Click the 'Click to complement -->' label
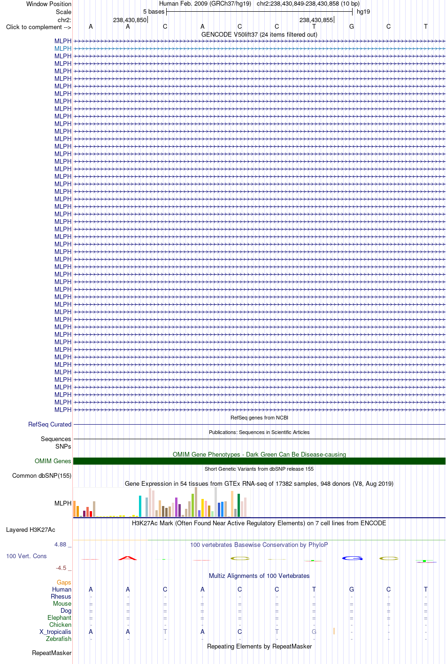This screenshot has width=446, height=664. click(38, 27)
